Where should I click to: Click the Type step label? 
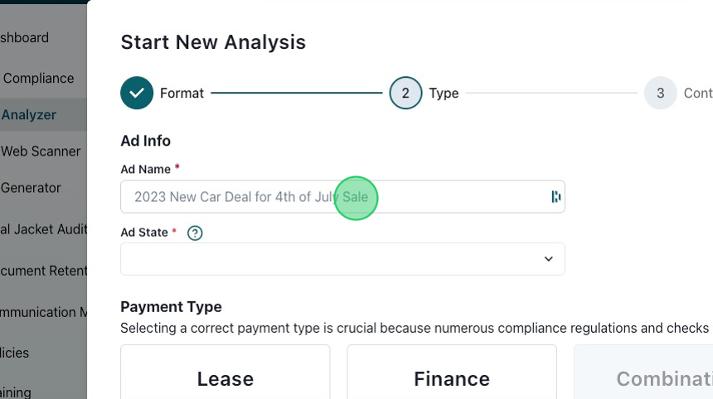[x=444, y=94]
